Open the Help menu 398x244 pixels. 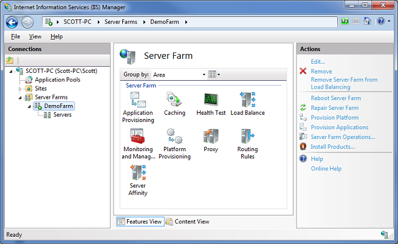[57, 36]
